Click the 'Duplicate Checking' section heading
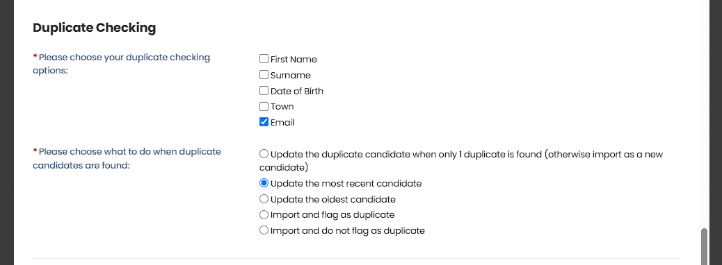Viewport: 722px width, 265px height. [x=95, y=28]
